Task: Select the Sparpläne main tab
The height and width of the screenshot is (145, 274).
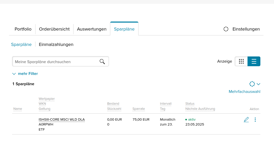Action: tap(124, 29)
